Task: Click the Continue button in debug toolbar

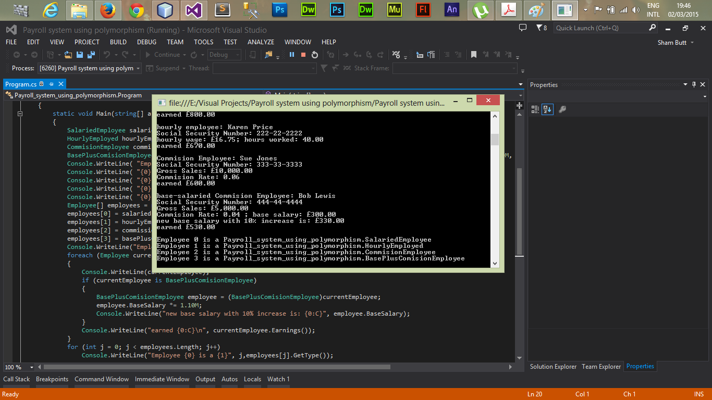Action: (x=162, y=55)
